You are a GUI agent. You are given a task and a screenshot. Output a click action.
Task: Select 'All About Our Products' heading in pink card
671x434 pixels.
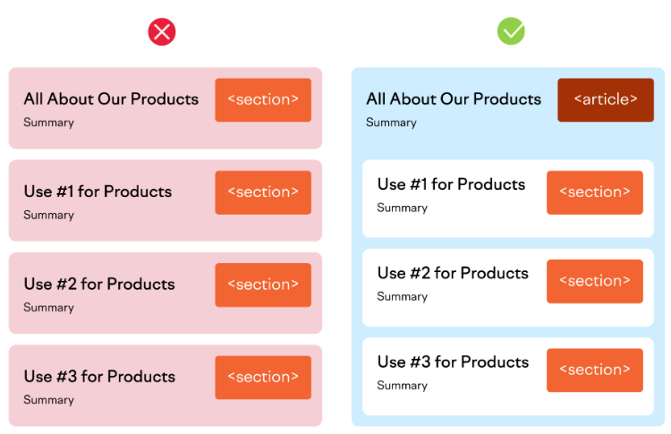pos(111,98)
